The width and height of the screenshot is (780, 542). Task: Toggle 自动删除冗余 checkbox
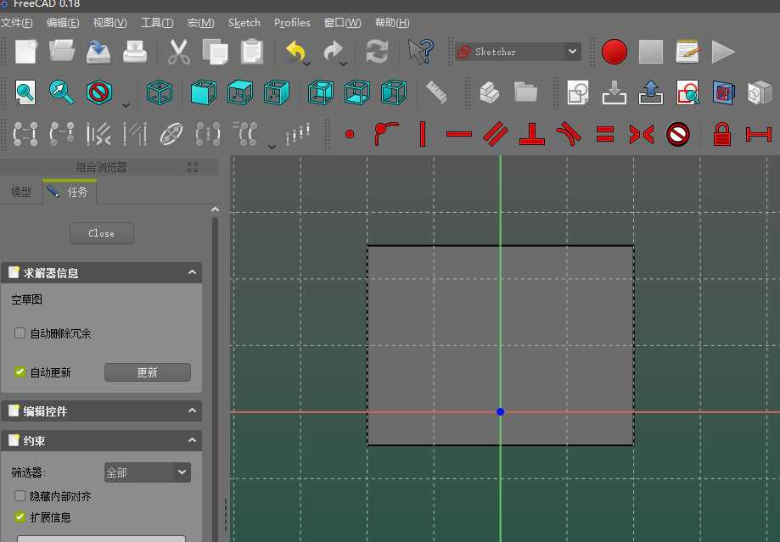[20, 332]
